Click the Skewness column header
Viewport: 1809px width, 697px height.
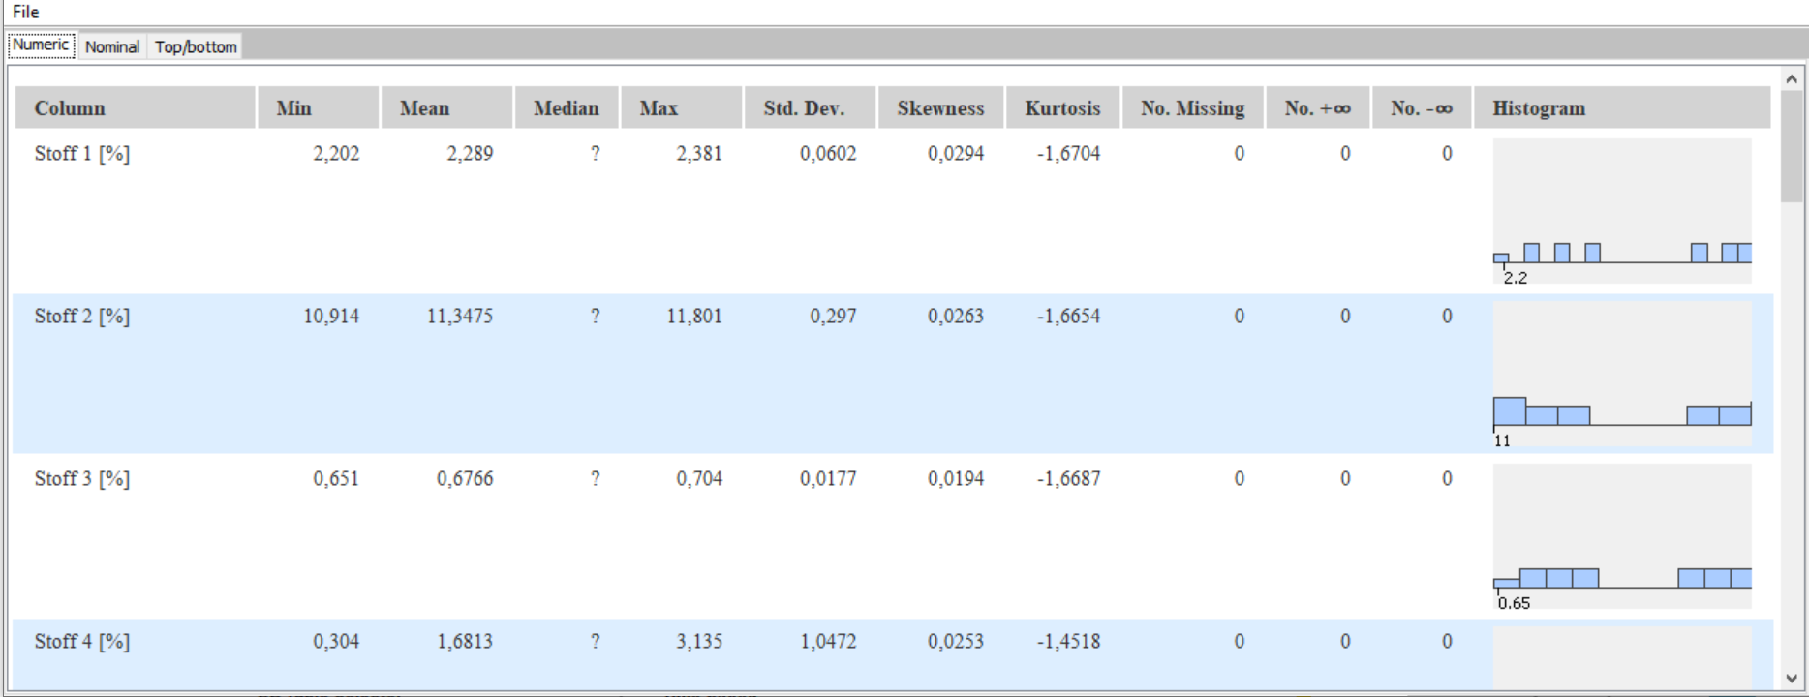pyautogui.click(x=940, y=107)
